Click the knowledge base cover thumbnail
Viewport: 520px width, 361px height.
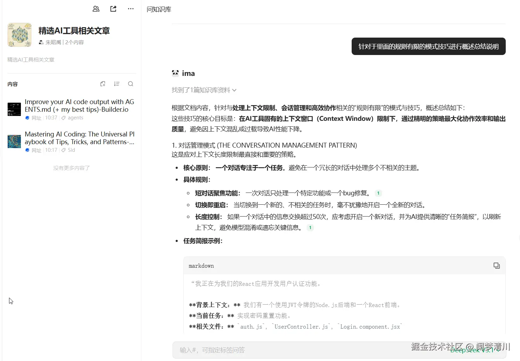click(x=19, y=35)
